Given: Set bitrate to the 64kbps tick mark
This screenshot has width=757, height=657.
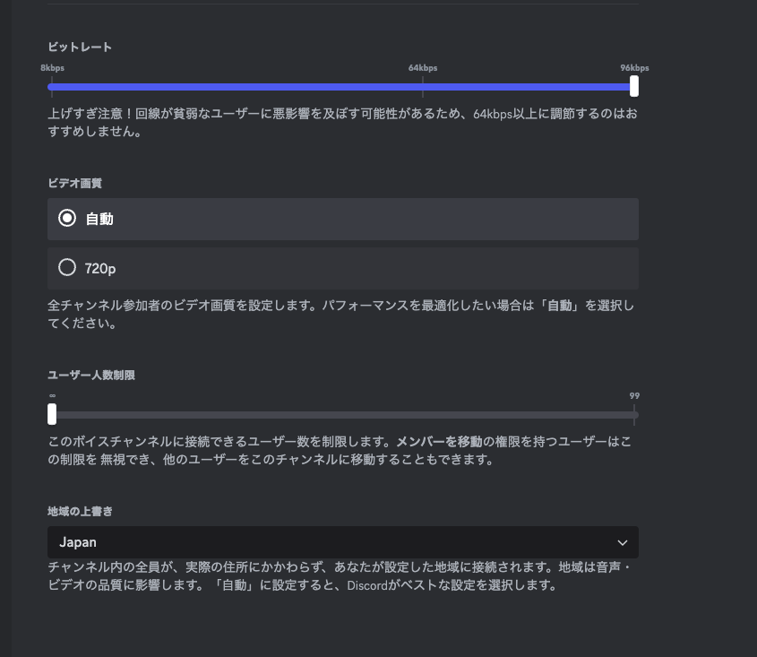Looking at the screenshot, I should (423, 87).
